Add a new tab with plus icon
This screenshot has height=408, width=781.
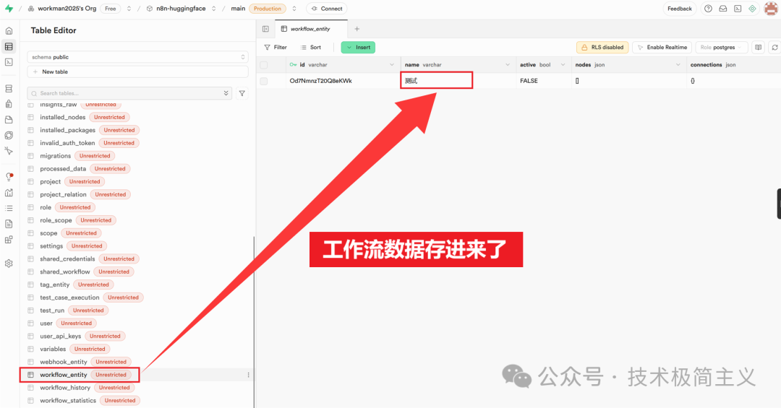point(357,29)
